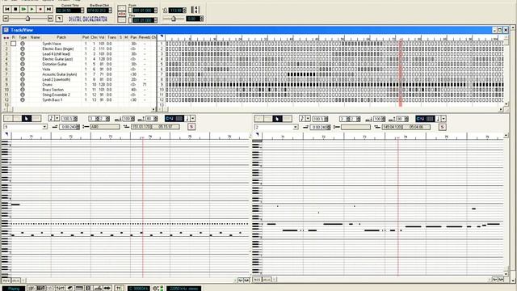The height and width of the screenshot is (291, 517).
Task: Open the note value dropdown in right piano roll
Action: click(309, 118)
